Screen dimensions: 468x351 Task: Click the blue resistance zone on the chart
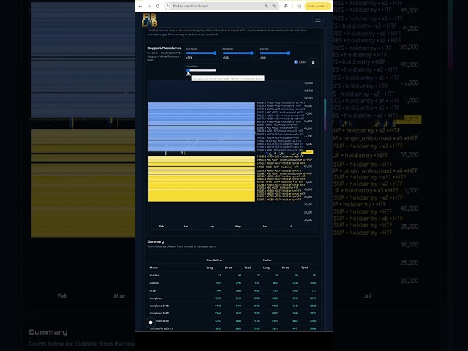click(x=202, y=127)
